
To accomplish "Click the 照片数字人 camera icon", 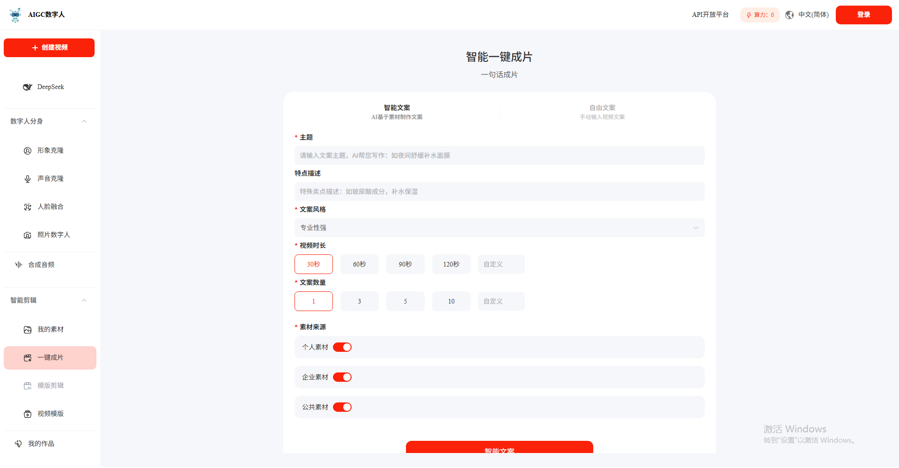I will (x=28, y=235).
